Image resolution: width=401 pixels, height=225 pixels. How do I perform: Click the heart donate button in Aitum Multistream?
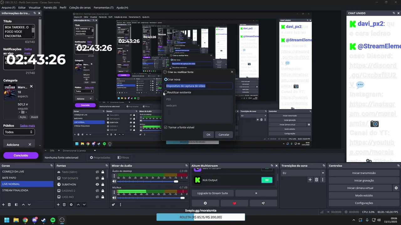(x=234, y=203)
